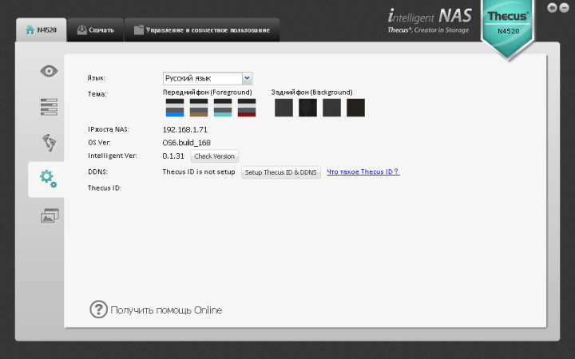Choose the second diamond-pattern background swatch
Image resolution: width=575 pixels, height=359 pixels.
pos(307,108)
